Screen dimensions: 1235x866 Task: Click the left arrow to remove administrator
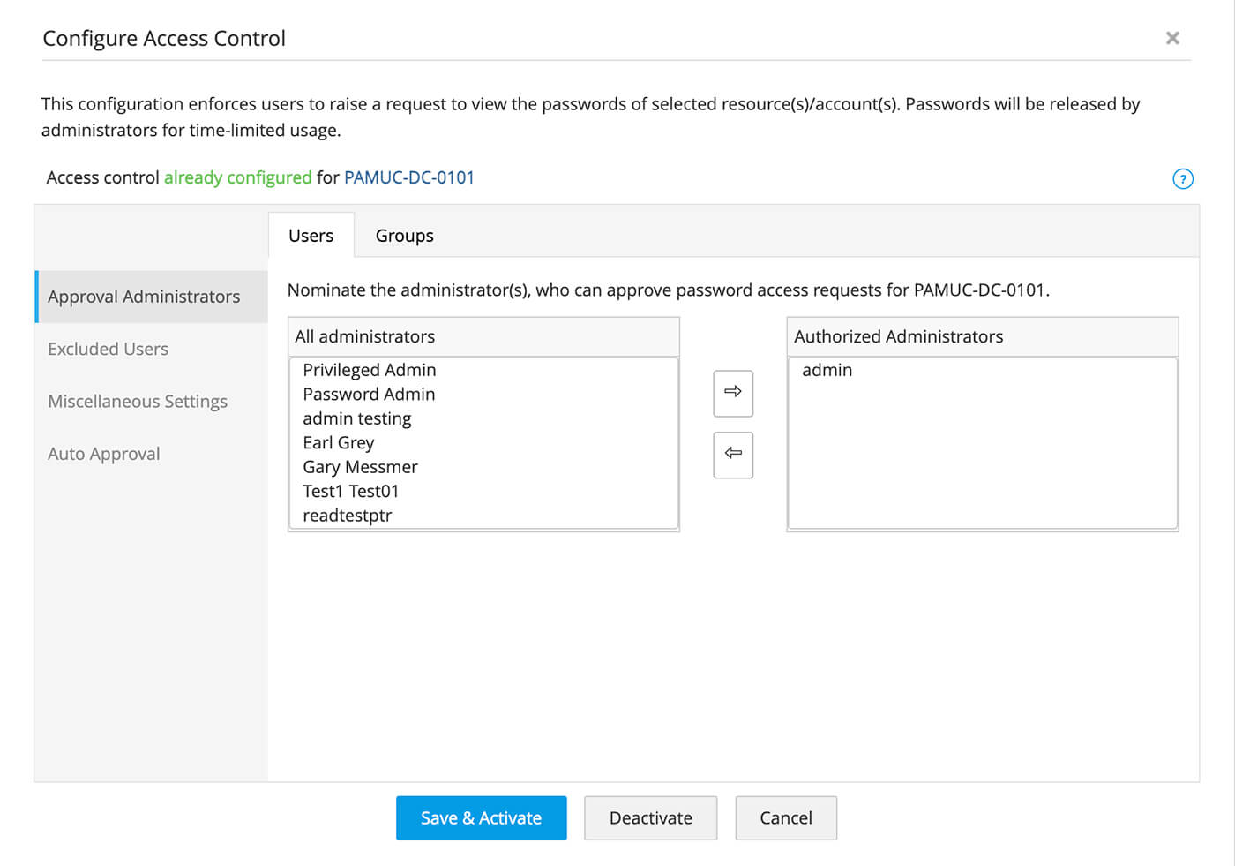pyautogui.click(x=732, y=455)
